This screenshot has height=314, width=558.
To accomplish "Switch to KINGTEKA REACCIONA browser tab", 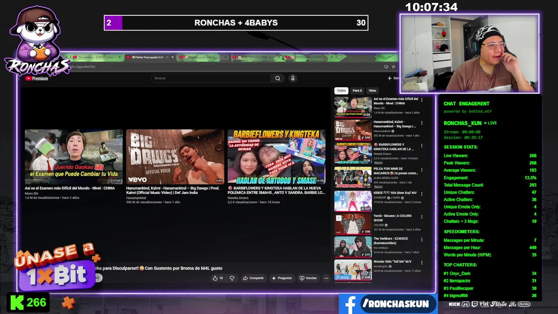I will tap(310, 57).
